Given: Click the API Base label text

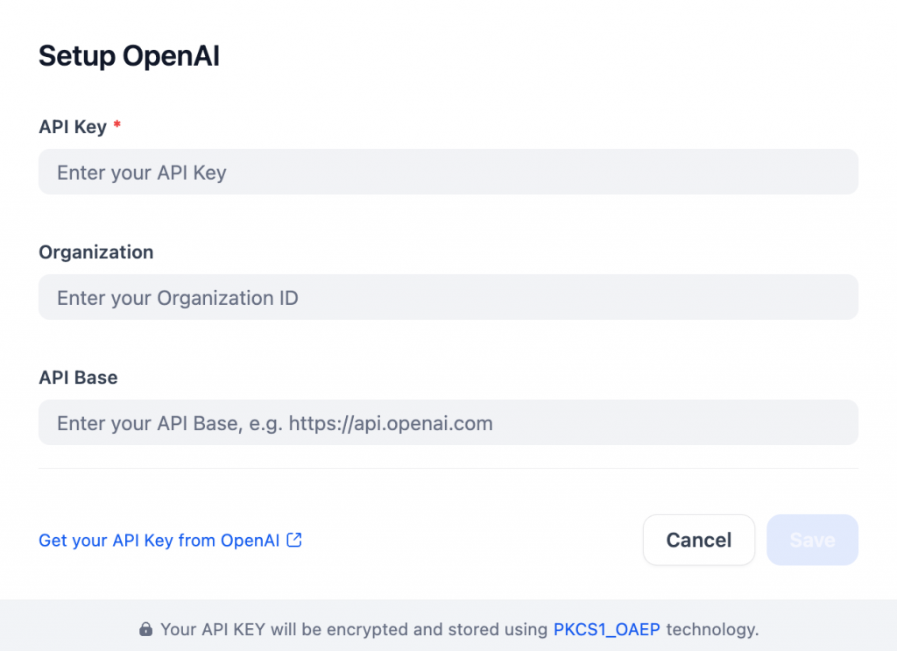Looking at the screenshot, I should (78, 377).
